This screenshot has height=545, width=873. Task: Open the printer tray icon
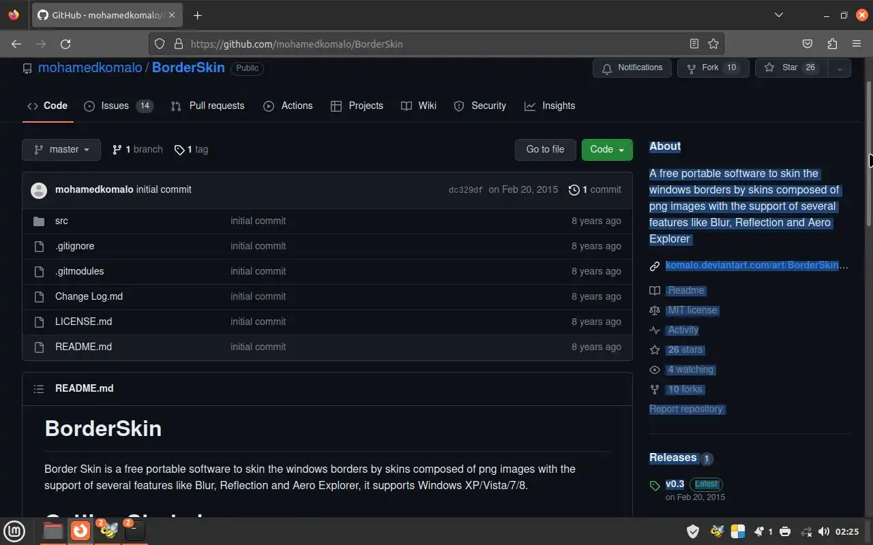pos(785,531)
